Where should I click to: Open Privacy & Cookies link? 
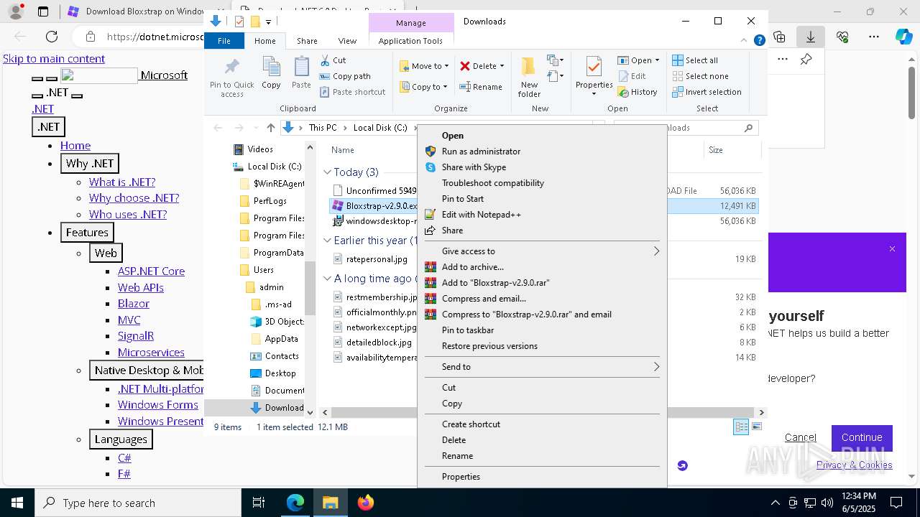tap(854, 465)
